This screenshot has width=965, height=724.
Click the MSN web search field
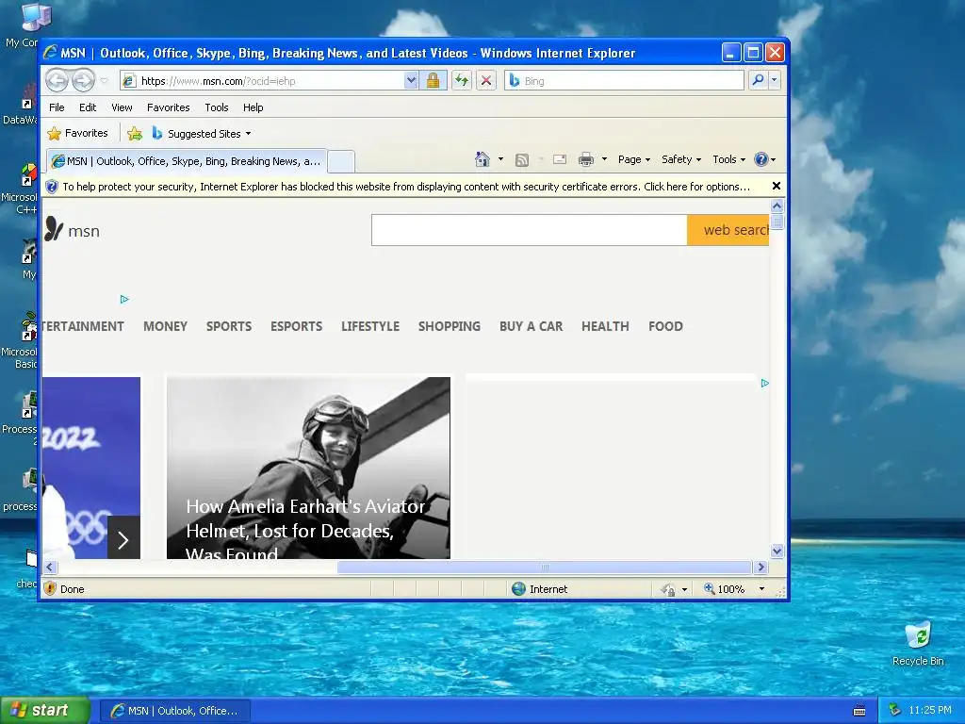pyautogui.click(x=530, y=230)
